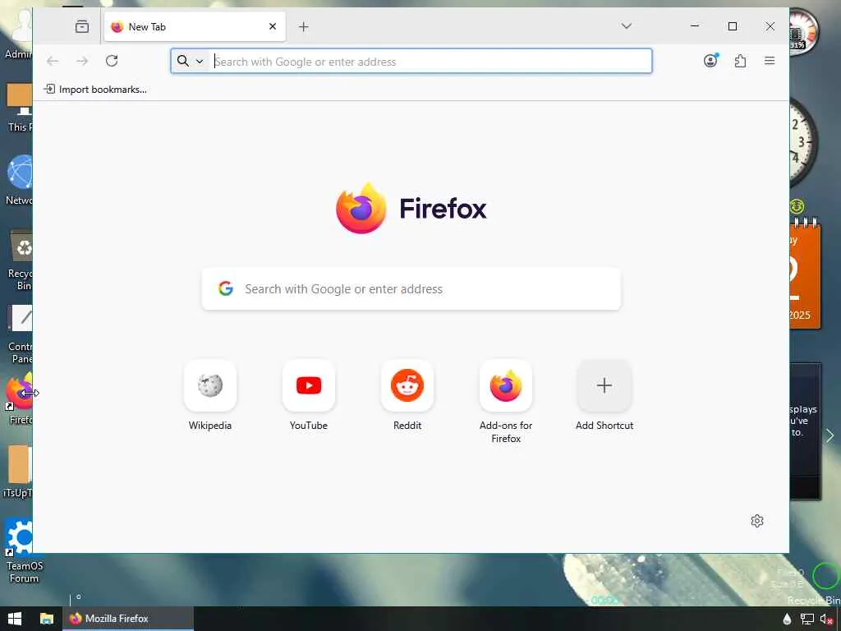Click the Add Shortcut plus tile
The width and height of the screenshot is (841, 631).
pyautogui.click(x=604, y=385)
